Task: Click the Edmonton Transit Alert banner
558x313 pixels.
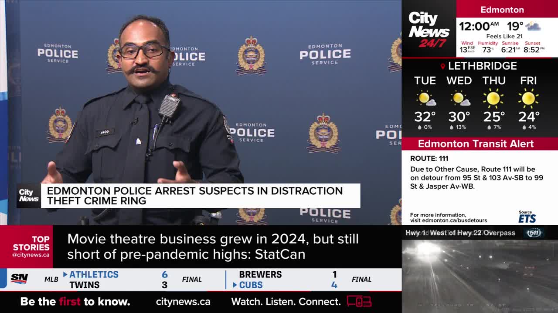Action: (480, 144)
